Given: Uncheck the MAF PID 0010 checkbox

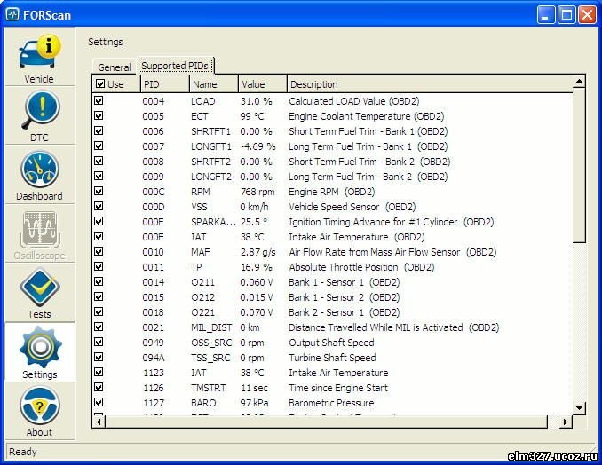Looking at the screenshot, I should [x=99, y=251].
